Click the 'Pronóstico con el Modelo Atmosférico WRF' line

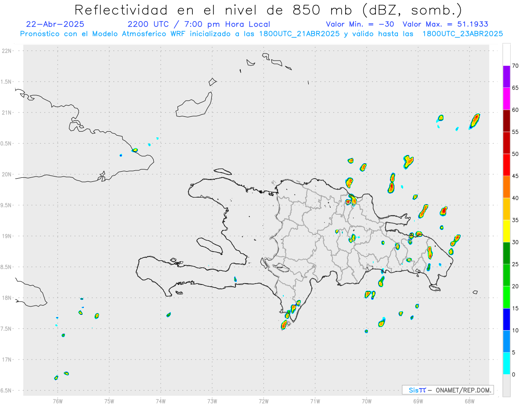point(262,34)
